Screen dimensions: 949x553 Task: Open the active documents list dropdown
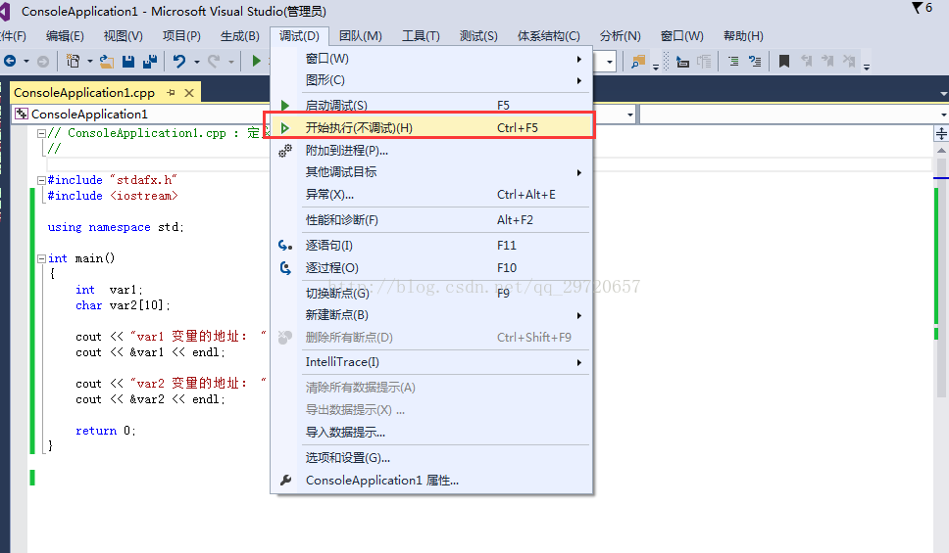click(x=943, y=93)
